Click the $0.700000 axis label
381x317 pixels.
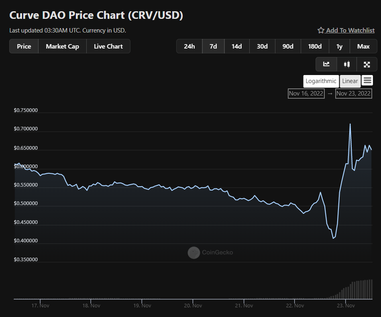point(26,129)
